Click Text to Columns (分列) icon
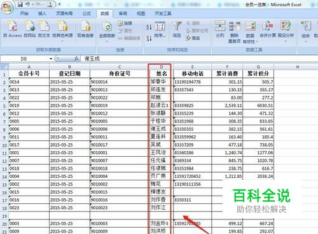 tap(220, 26)
